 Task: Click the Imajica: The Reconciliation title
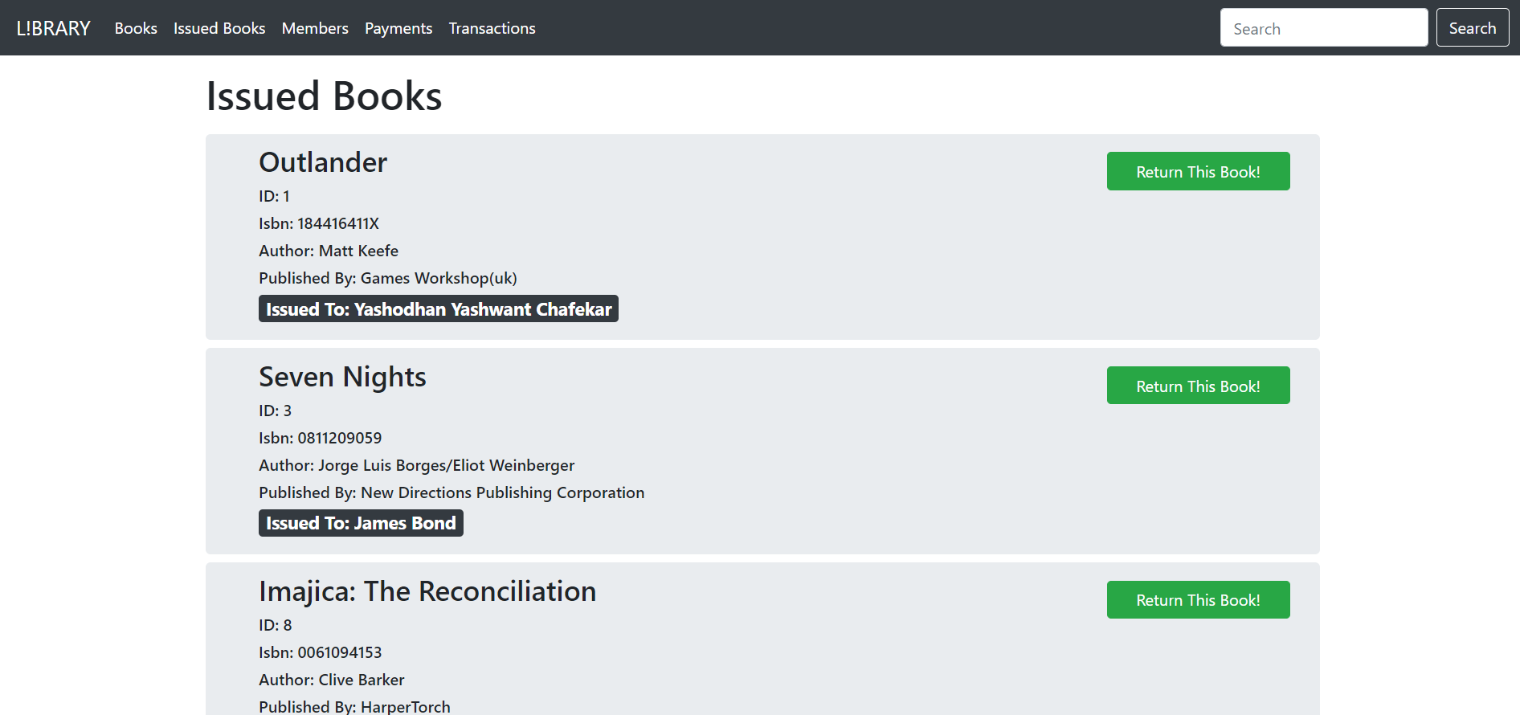click(427, 591)
